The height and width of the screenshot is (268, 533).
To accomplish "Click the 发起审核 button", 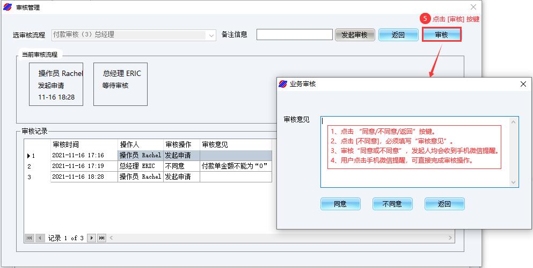I will click(355, 35).
